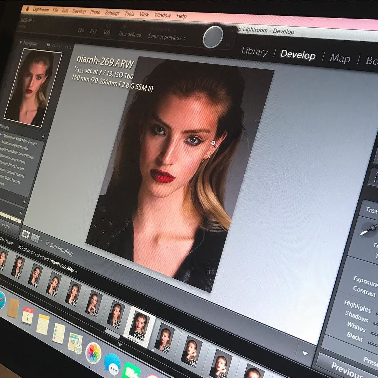Select the Lightroom Effect Presets folder

click(x=12, y=165)
